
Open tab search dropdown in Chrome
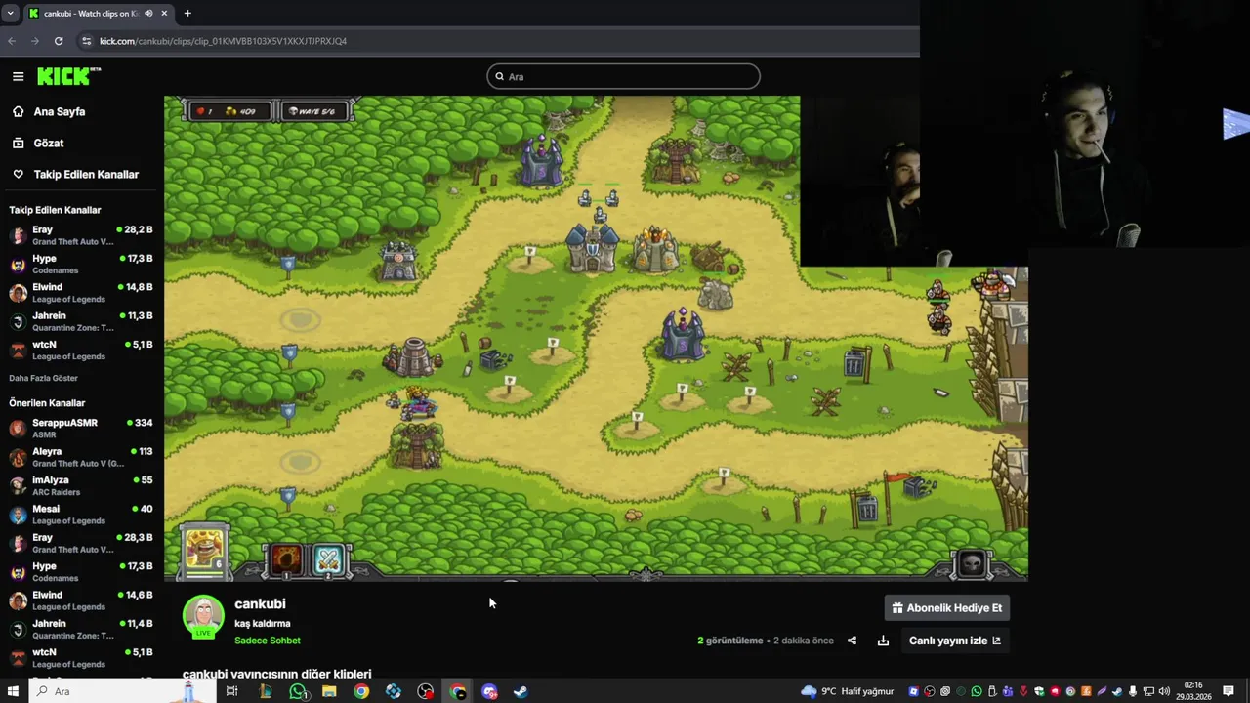pos(10,14)
